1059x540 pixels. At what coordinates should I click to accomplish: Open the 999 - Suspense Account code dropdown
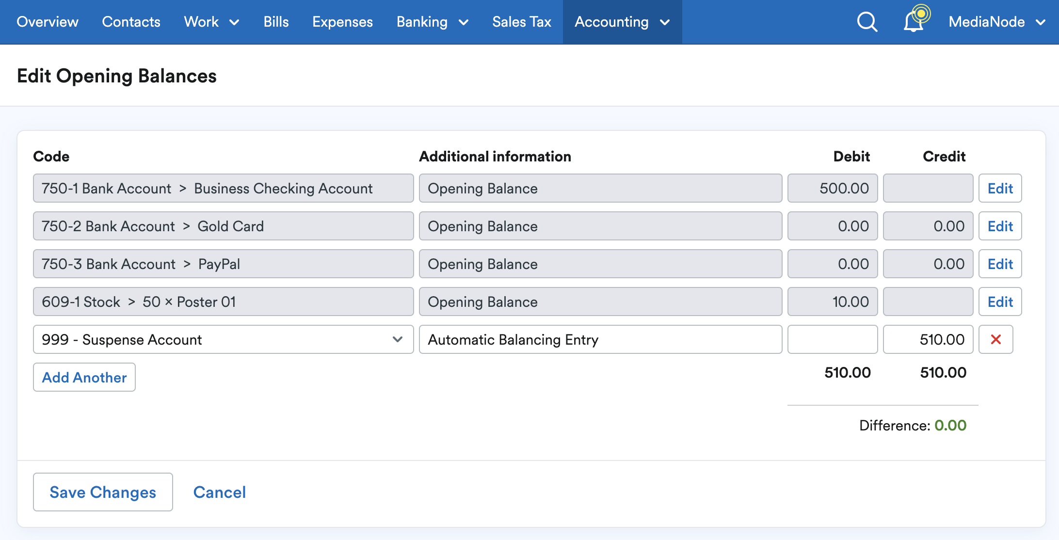pos(223,339)
